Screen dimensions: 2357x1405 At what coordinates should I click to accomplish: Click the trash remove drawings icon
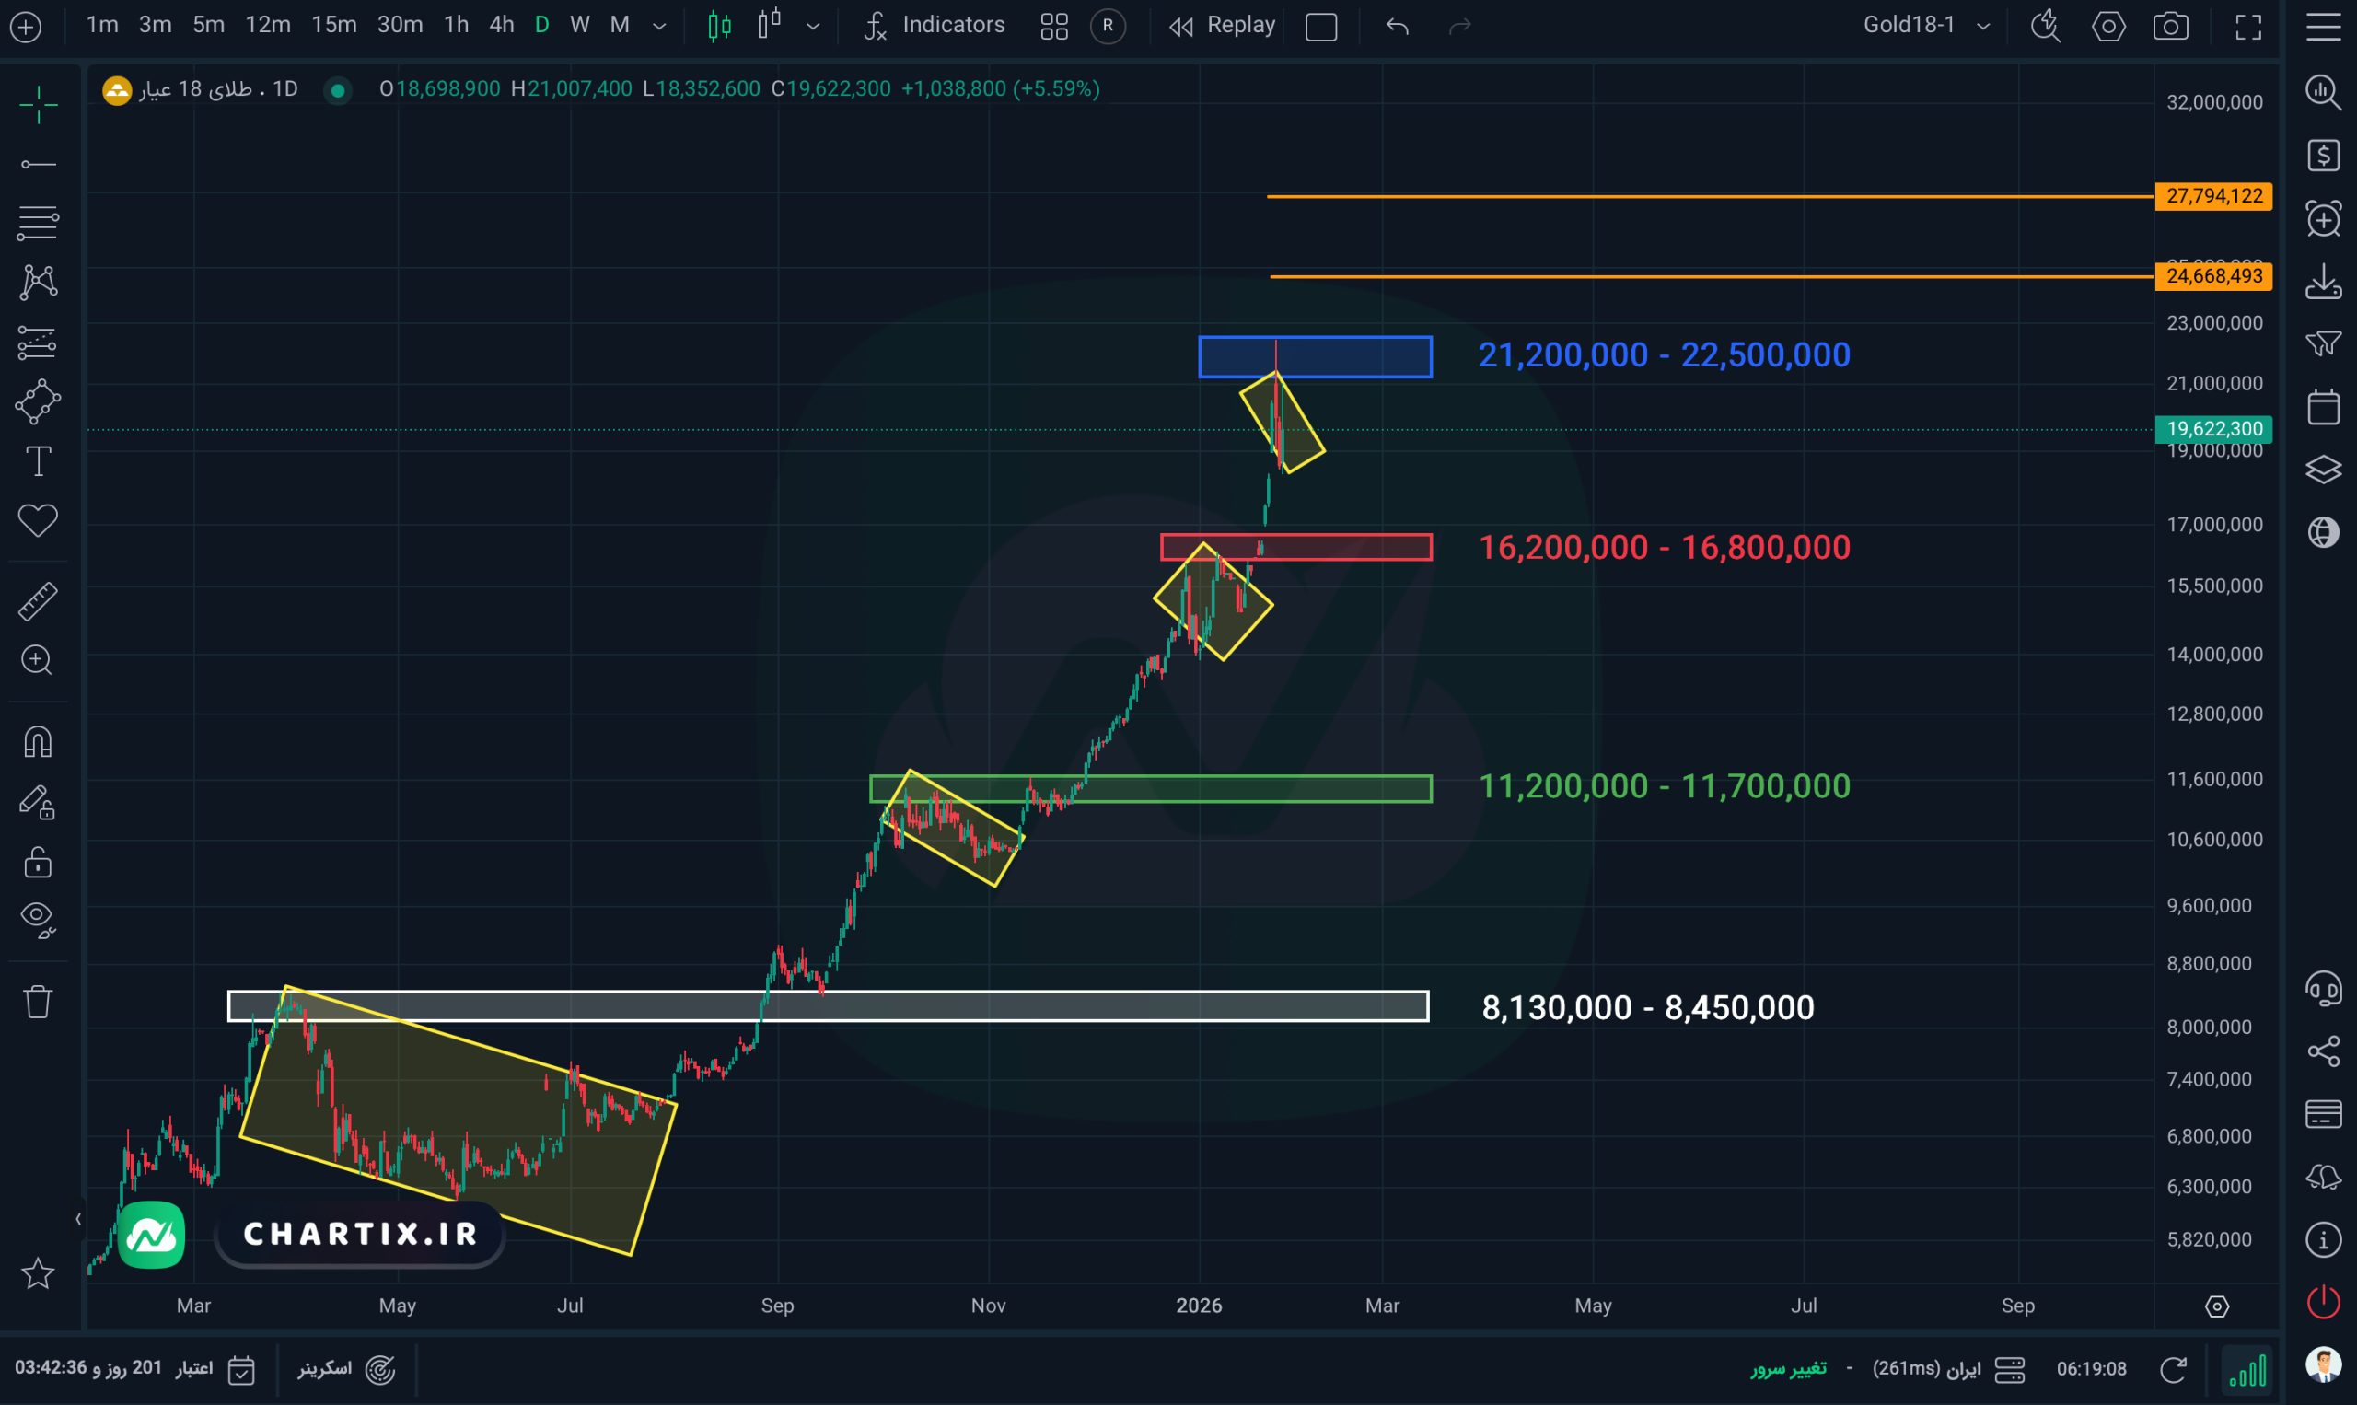38,1001
